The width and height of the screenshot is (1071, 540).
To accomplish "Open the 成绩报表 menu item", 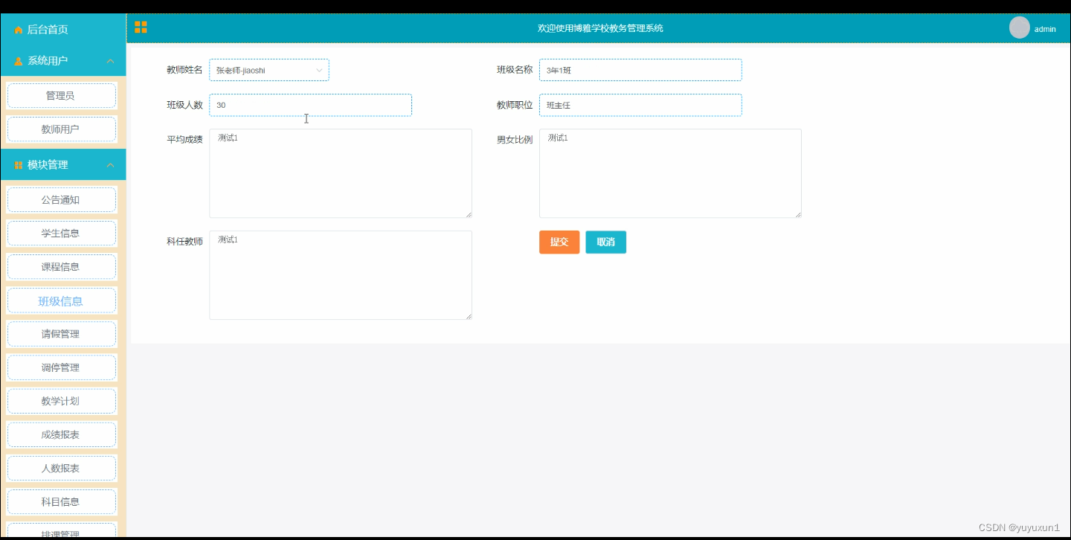I will tap(61, 435).
